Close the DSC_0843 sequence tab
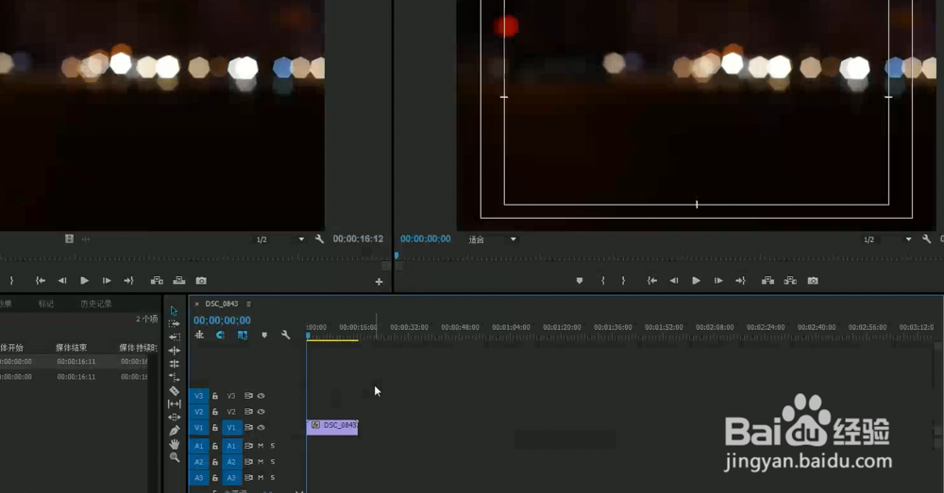 coord(197,304)
